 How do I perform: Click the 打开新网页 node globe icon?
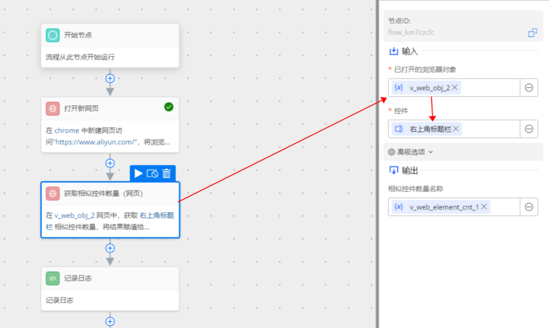tap(52, 109)
